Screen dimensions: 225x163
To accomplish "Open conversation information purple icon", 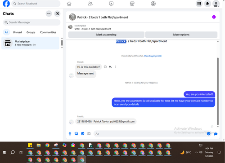I will pos(214,17).
